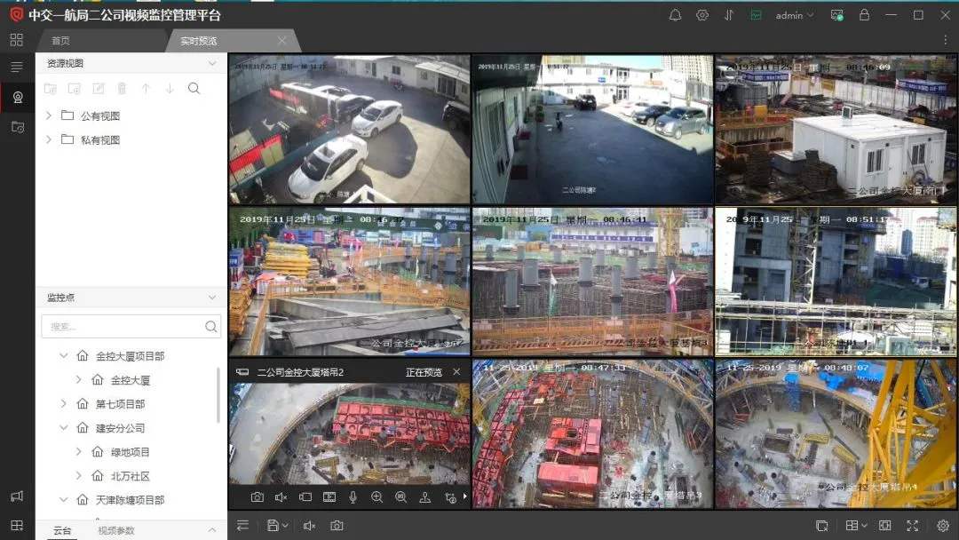959x540 pixels.
Task: Open the admin user dropdown
Action: 794,15
